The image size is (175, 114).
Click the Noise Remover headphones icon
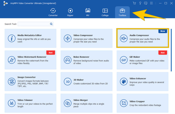click(x=68, y=60)
